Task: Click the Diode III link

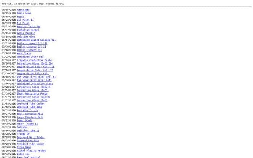Action: point(23,154)
